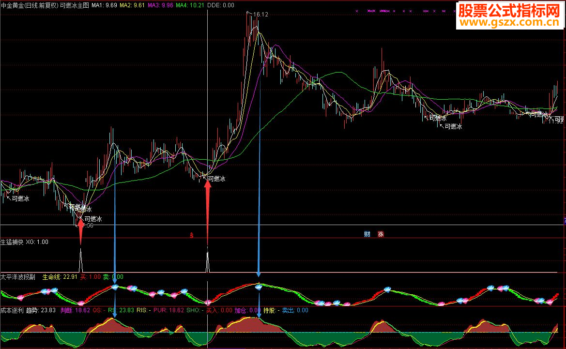The width and height of the screenshot is (566, 349).
Task: Click the red 买: 1.00 value
Action: 90,277
